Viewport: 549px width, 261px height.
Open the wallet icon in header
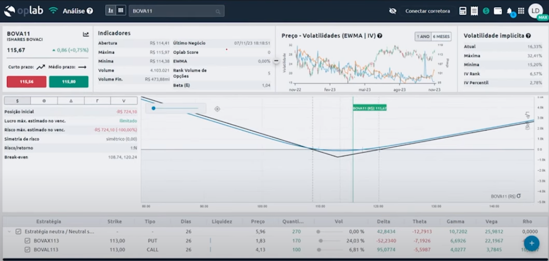(x=498, y=11)
